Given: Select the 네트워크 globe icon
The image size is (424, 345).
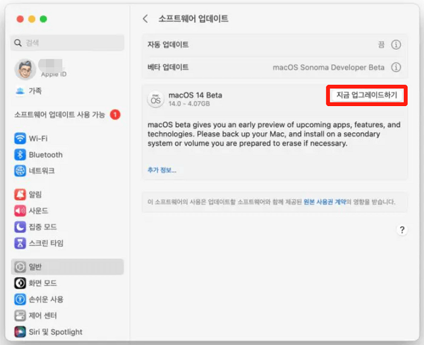Looking at the screenshot, I should 20,171.
